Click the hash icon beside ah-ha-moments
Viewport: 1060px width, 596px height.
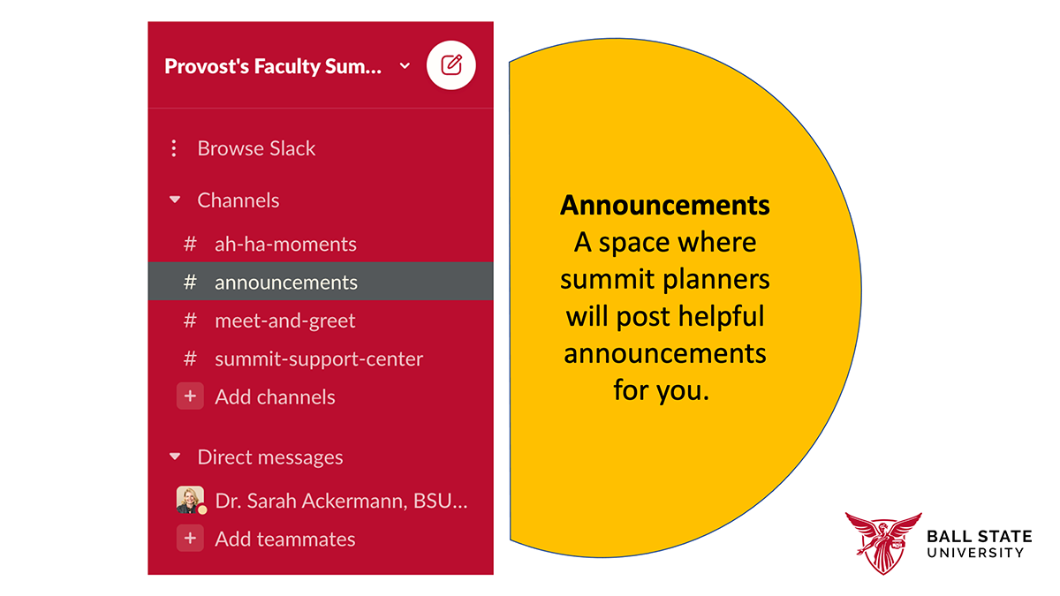pos(190,244)
